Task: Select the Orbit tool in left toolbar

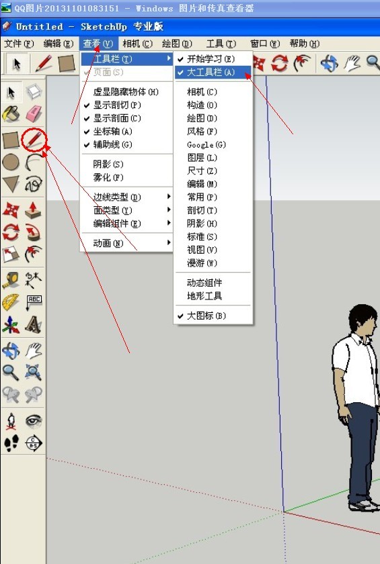Action: (x=11, y=350)
